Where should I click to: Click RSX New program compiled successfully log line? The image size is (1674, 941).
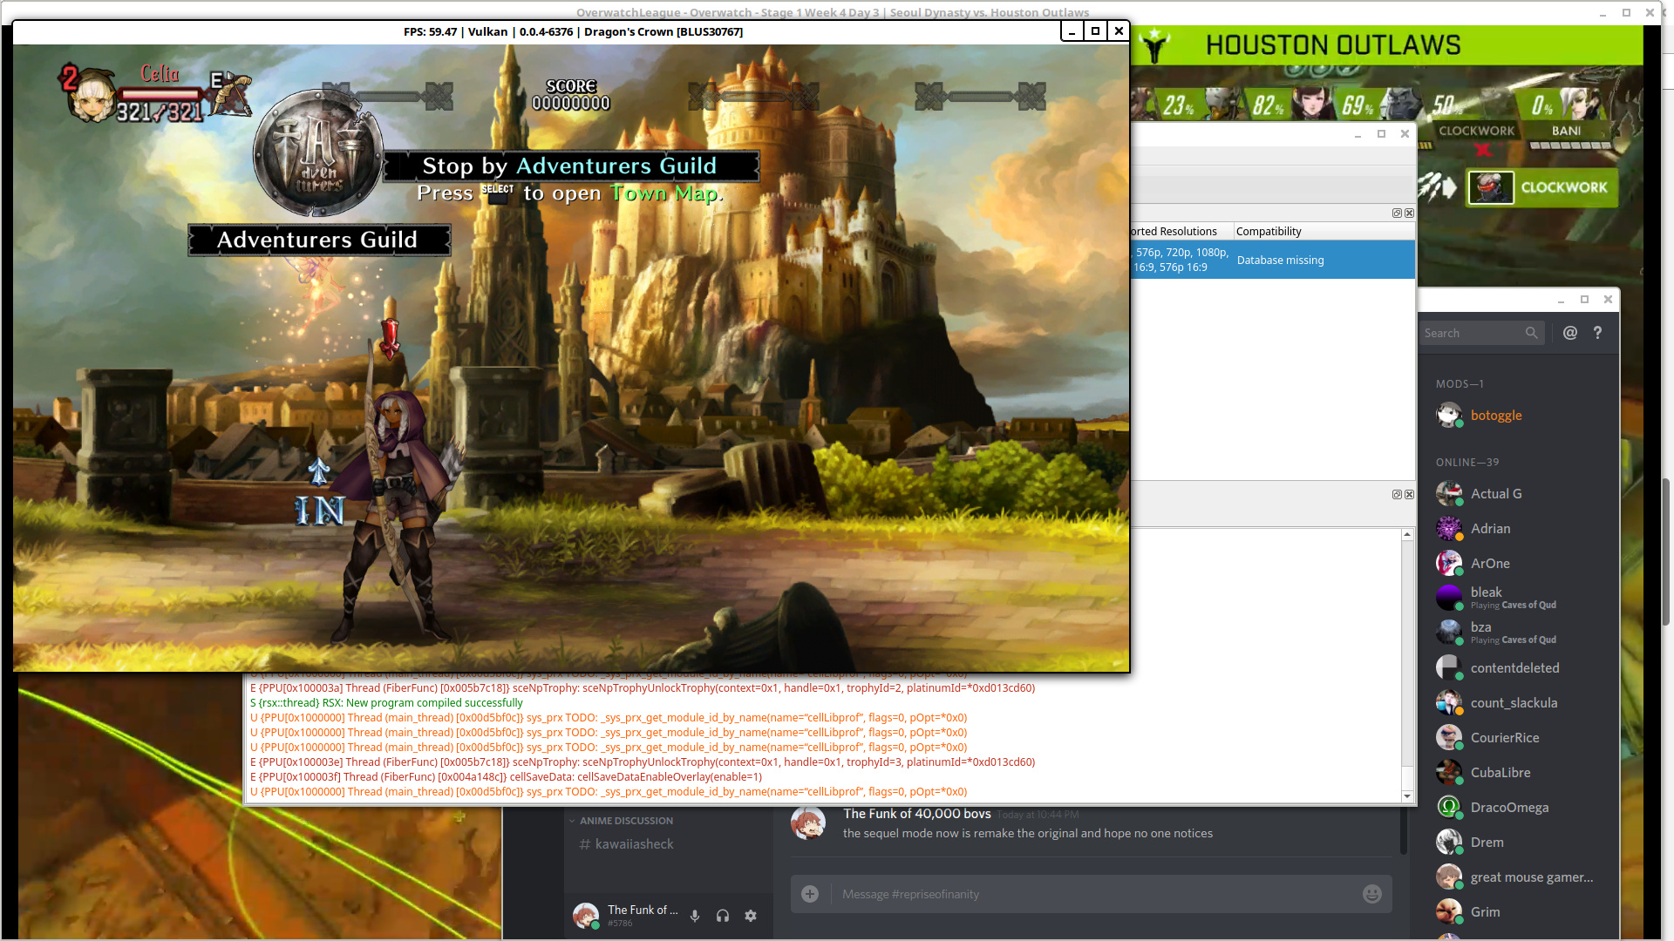click(x=386, y=702)
